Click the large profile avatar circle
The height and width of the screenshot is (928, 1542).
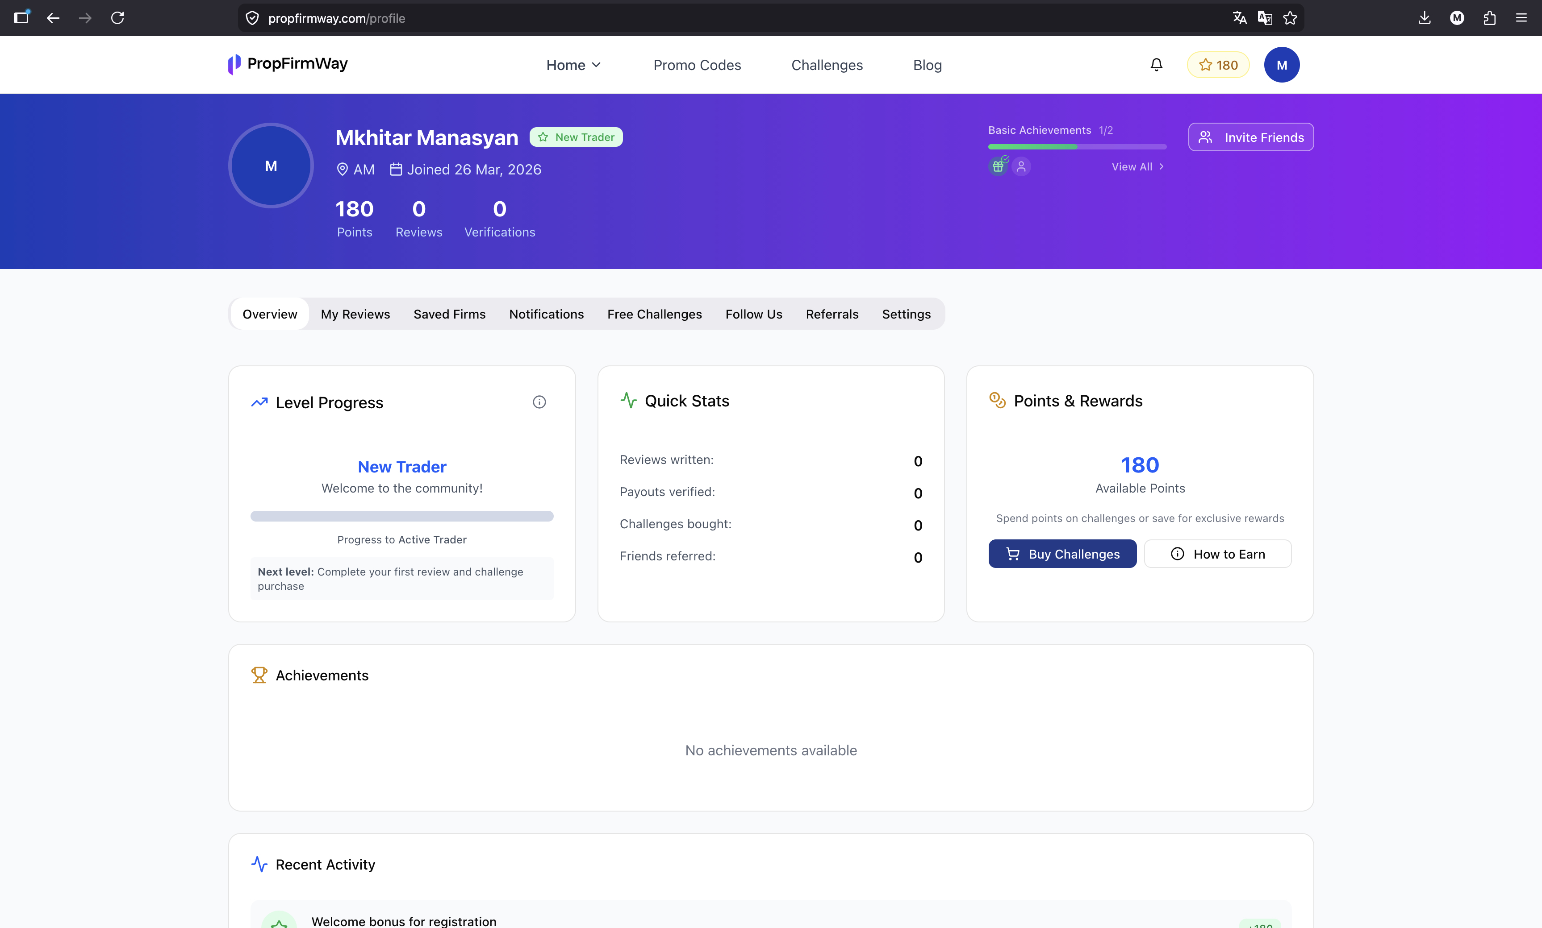pyautogui.click(x=271, y=166)
